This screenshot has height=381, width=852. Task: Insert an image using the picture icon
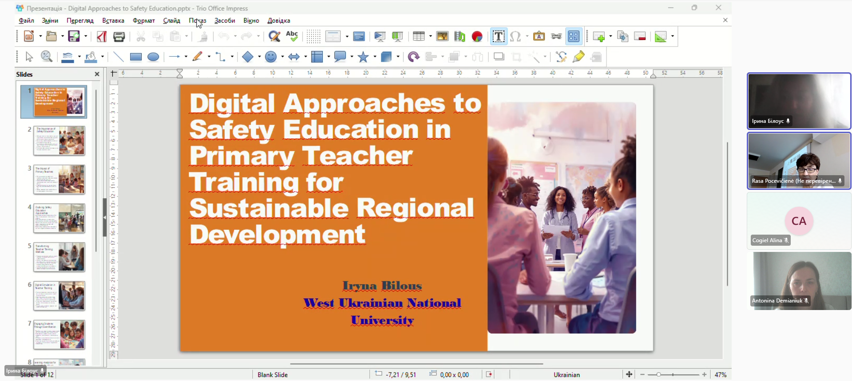[442, 36]
